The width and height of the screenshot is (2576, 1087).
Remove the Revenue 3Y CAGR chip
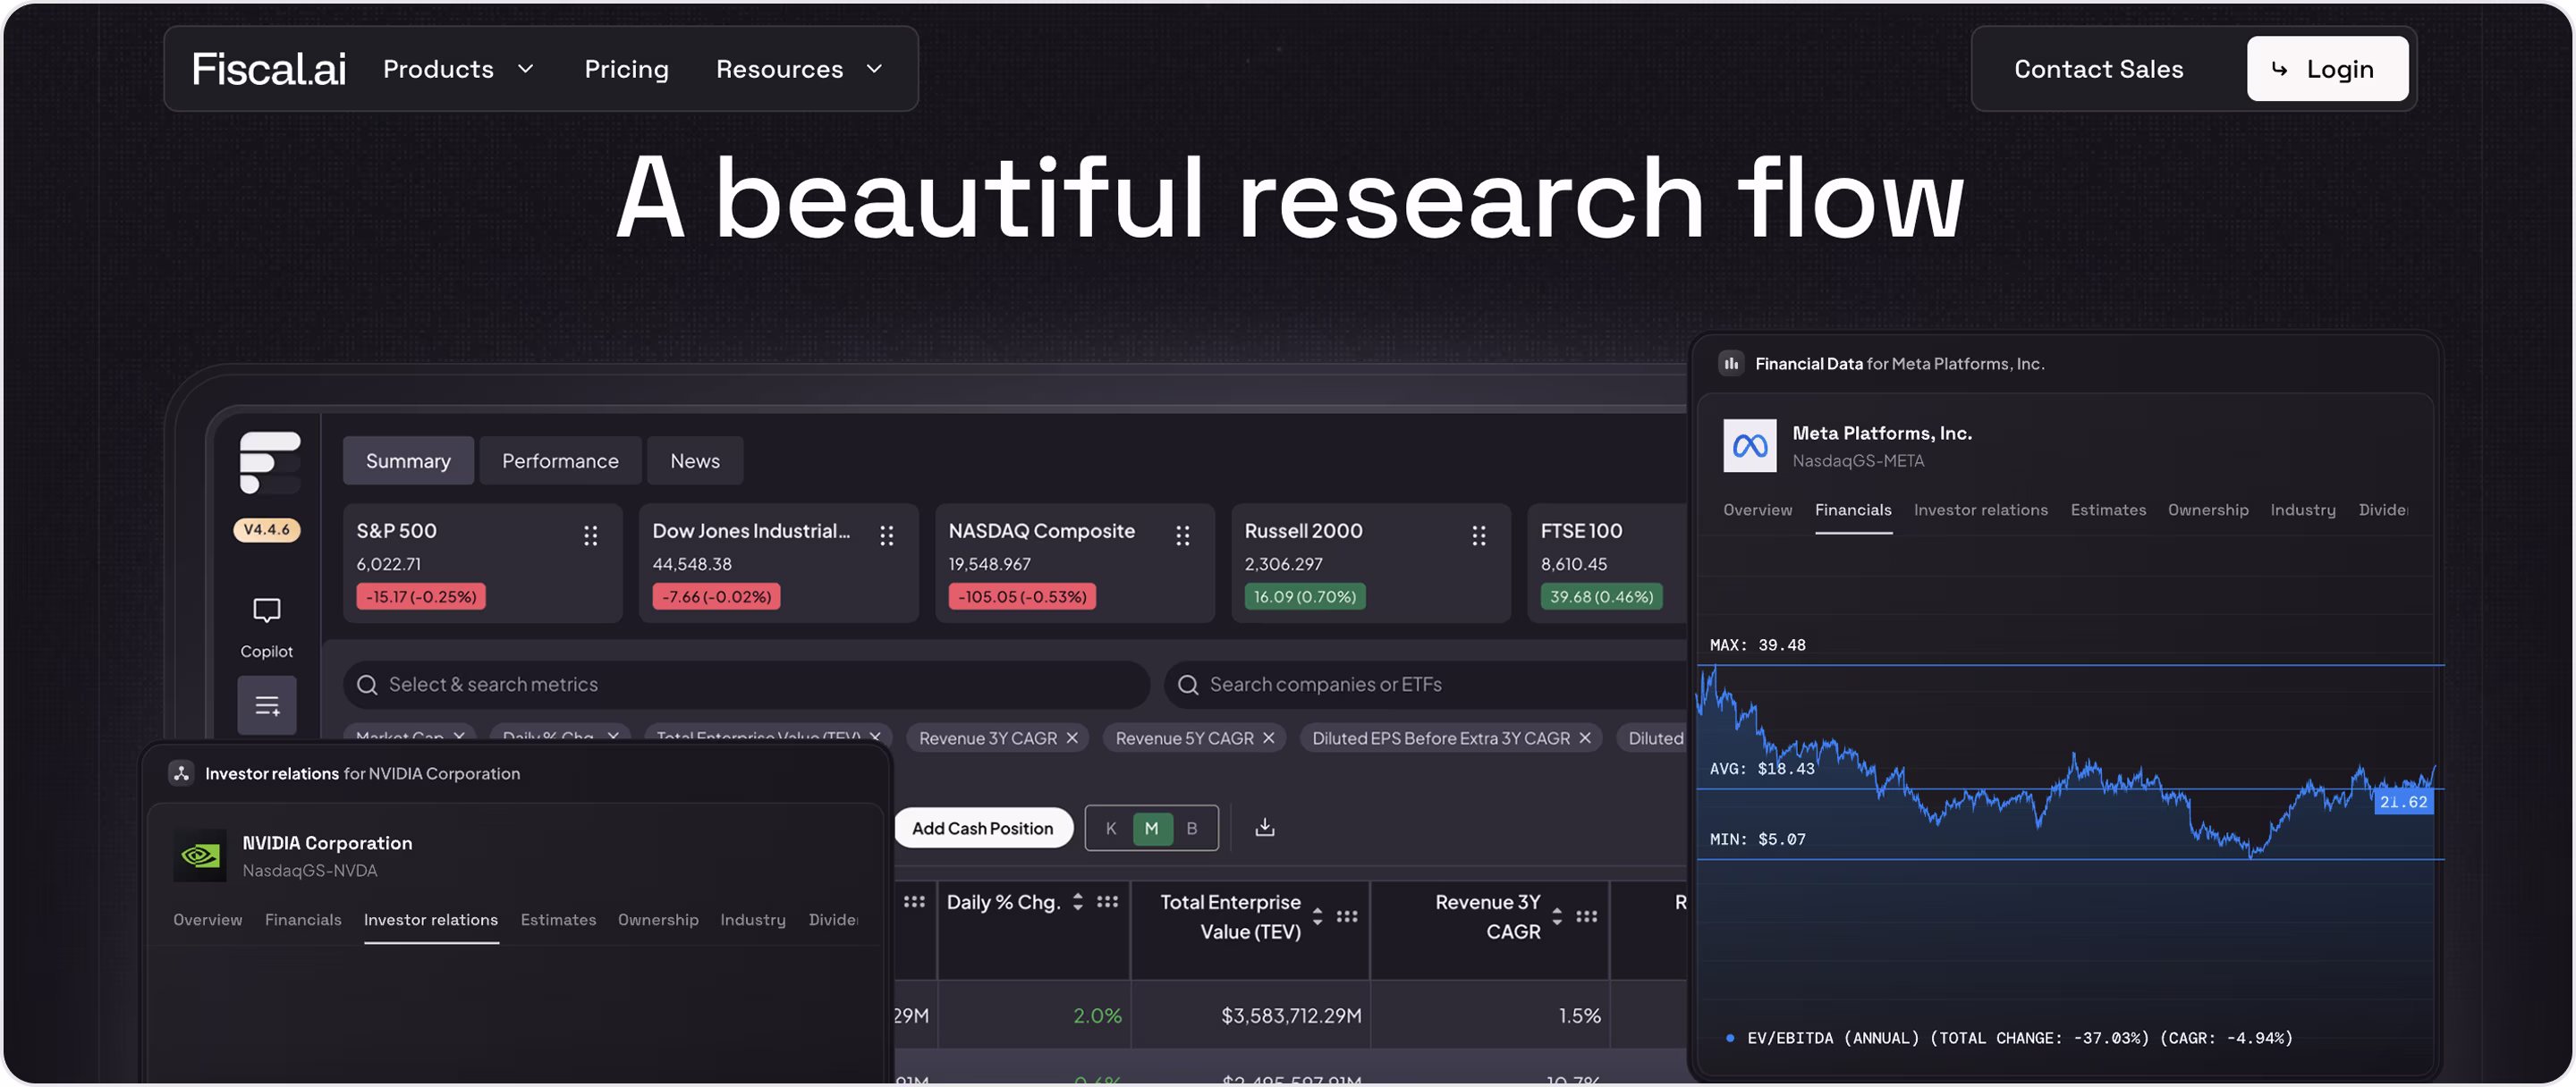[x=1072, y=738]
